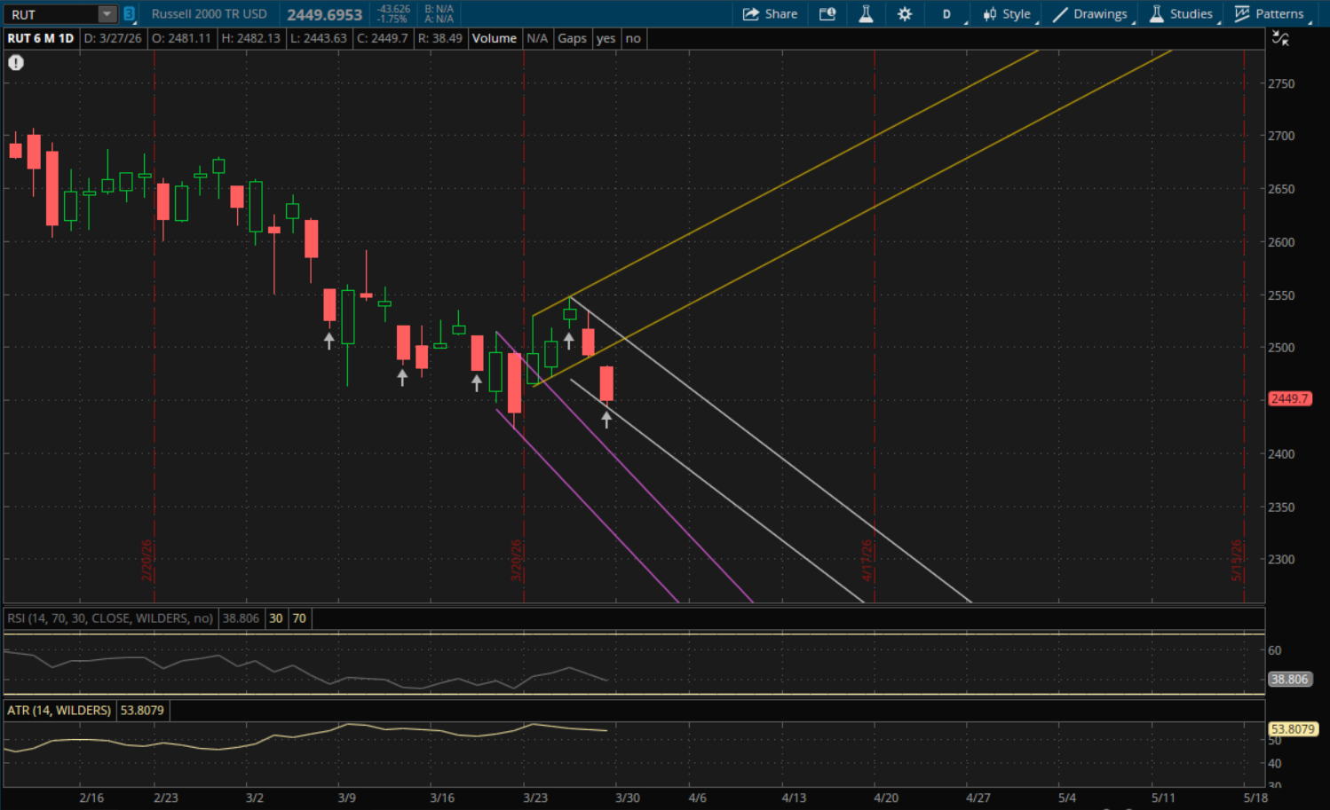1330x810 pixels.
Task: Click the collapse chart arrows icon
Action: click(x=1280, y=38)
